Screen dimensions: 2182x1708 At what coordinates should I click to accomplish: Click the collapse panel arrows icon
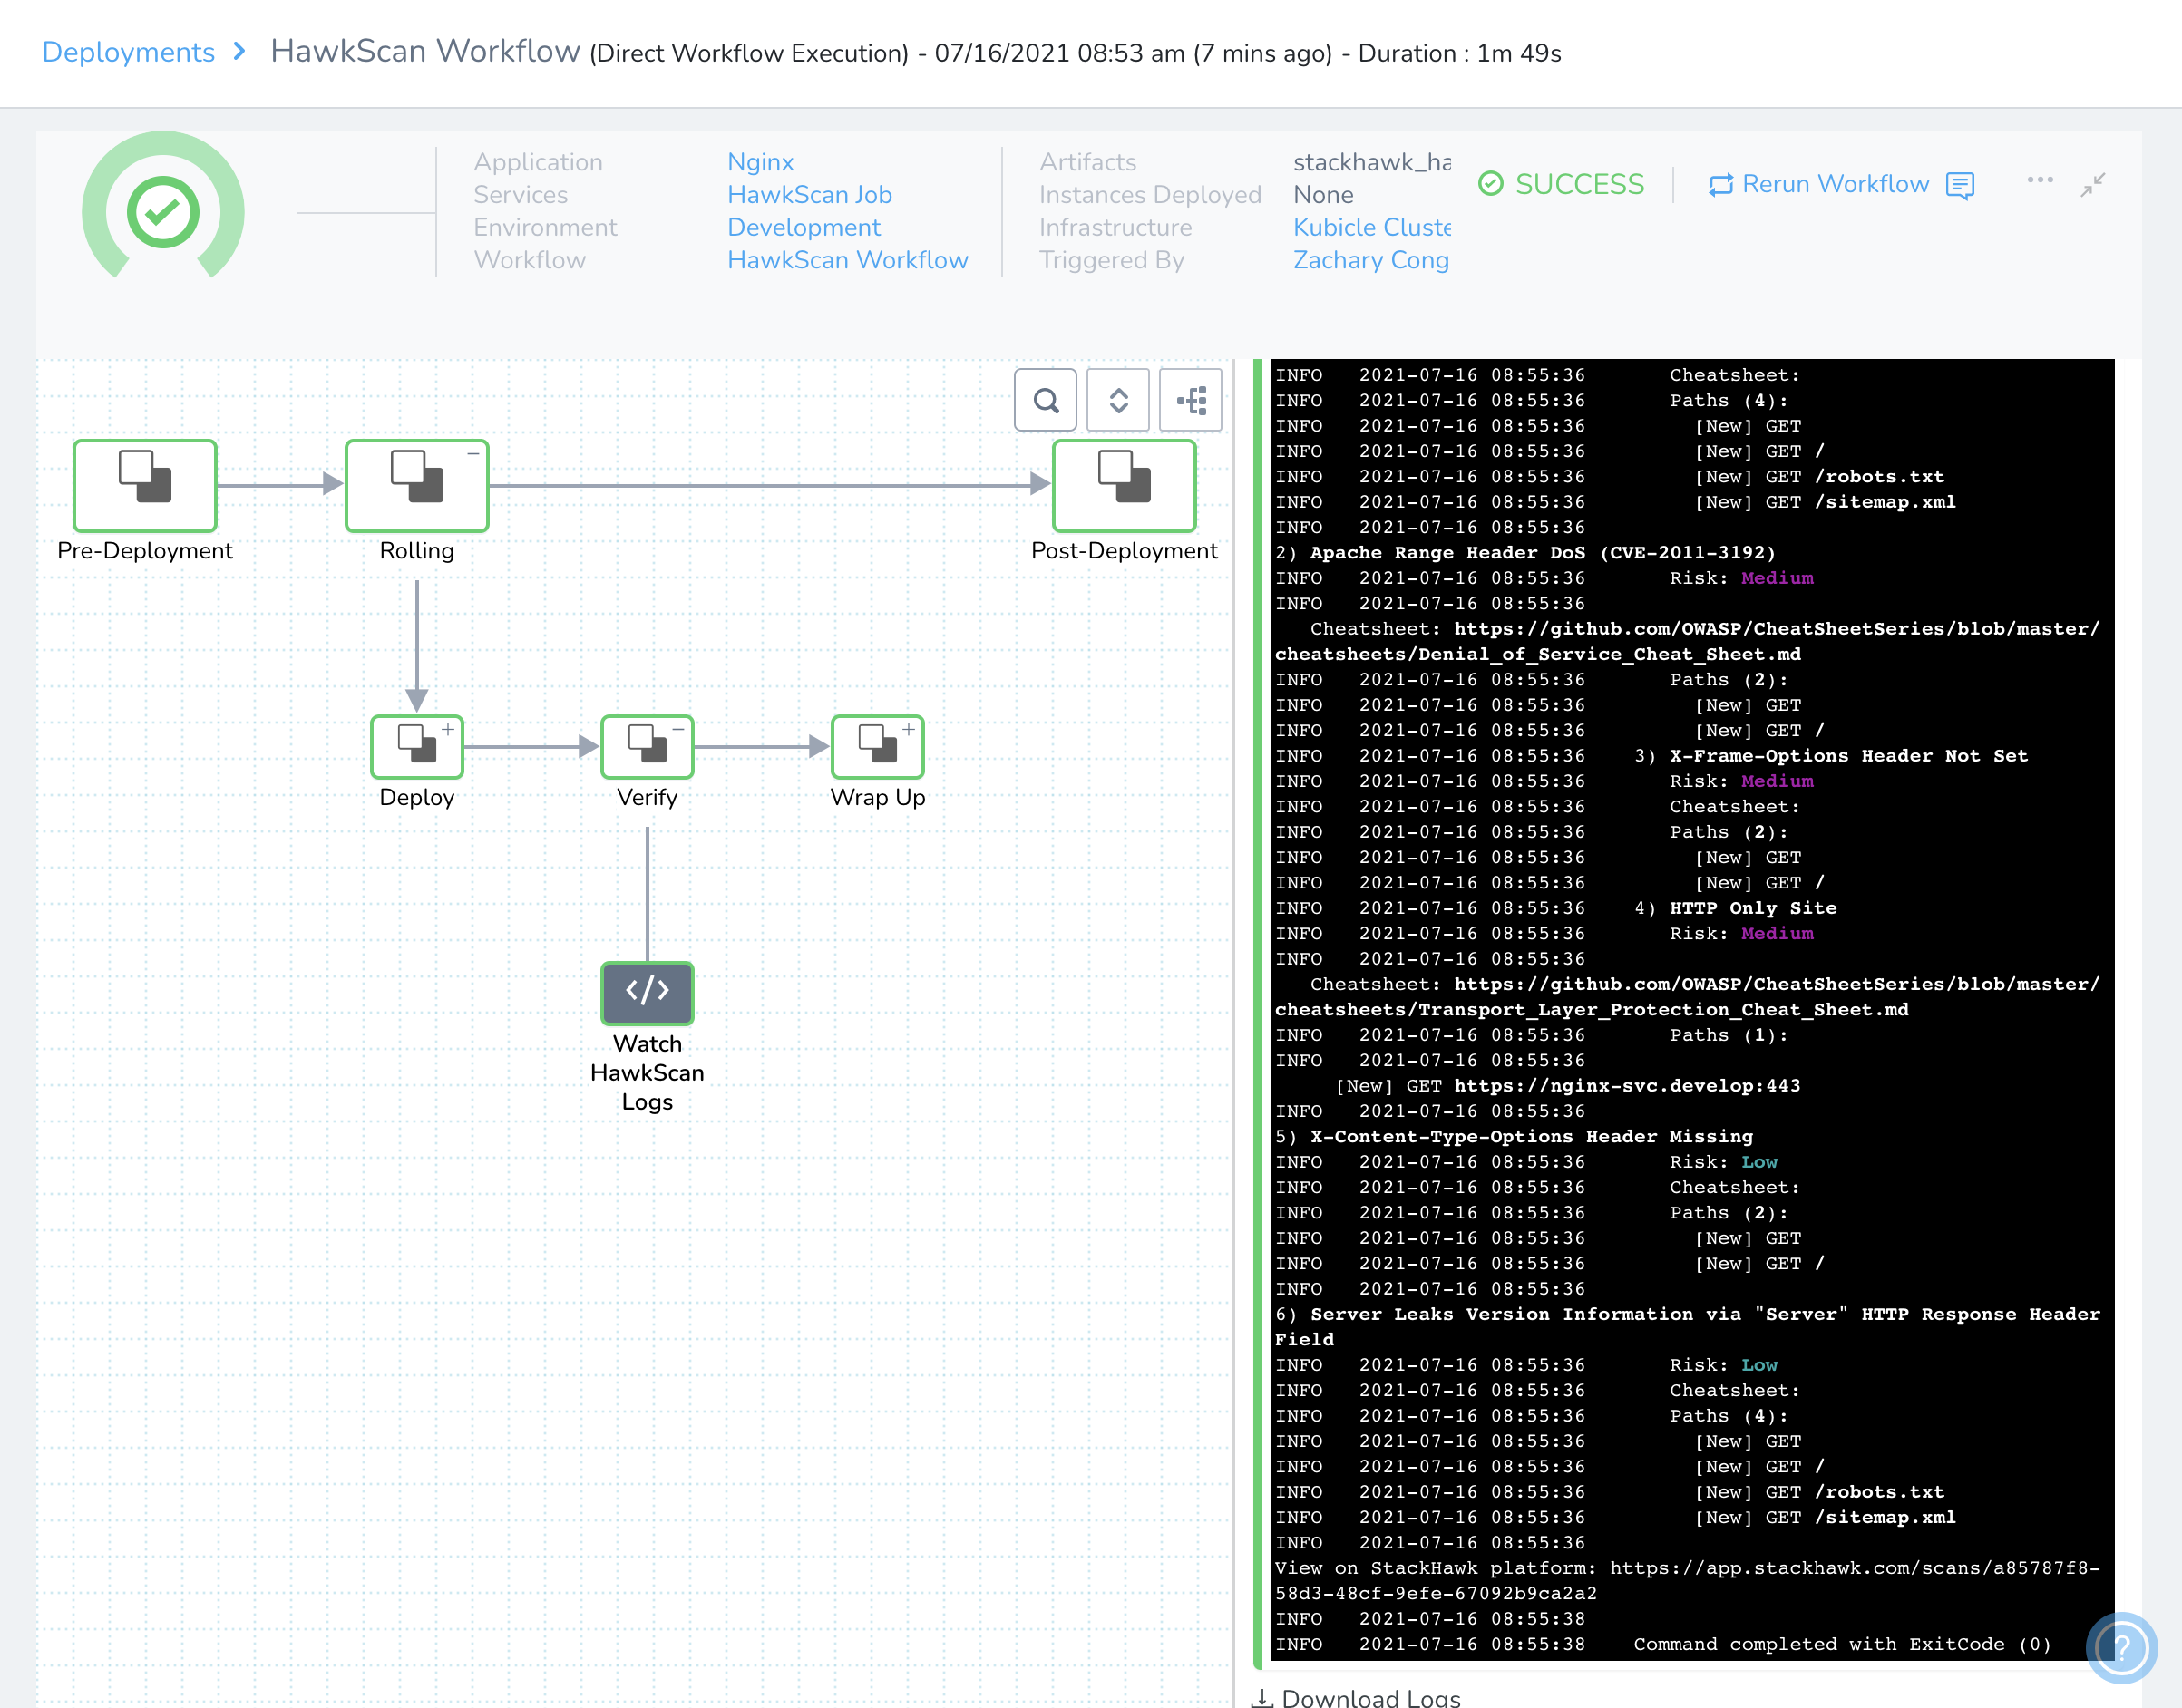pos(2093,185)
